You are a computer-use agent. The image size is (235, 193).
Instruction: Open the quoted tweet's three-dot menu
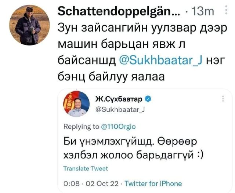tap(223, 99)
